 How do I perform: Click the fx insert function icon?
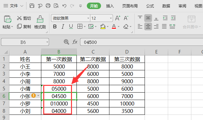pos(75,42)
